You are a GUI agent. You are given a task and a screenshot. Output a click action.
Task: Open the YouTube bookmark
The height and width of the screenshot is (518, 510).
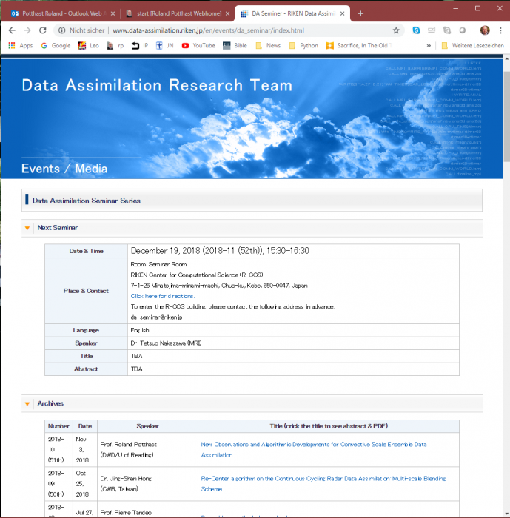[198, 45]
